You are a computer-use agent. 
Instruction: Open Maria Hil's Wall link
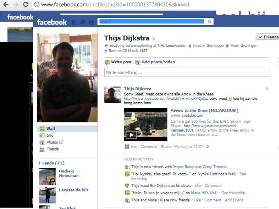pyautogui.click(x=204, y=193)
